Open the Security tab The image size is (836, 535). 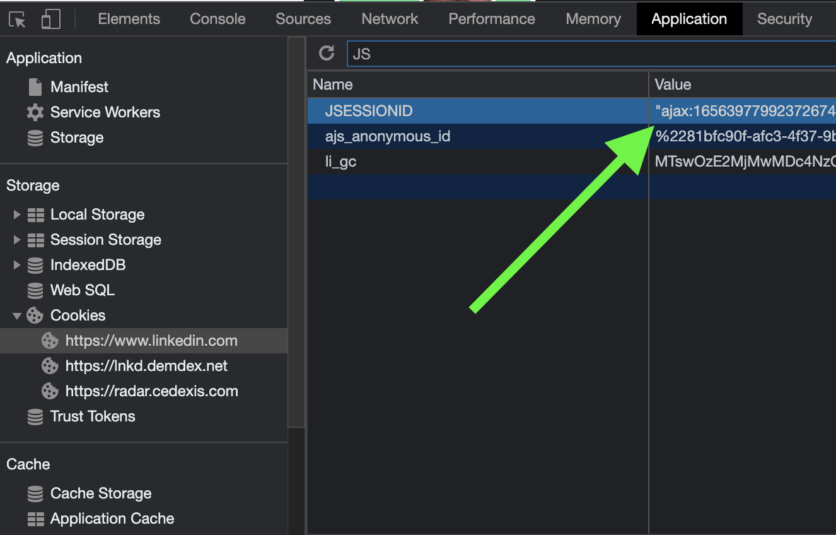tap(784, 19)
